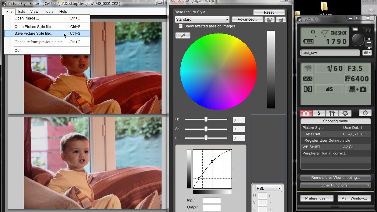The width and height of the screenshot is (377, 212).
Task: Click the movie camera icon in EOS 7D
Action: pyautogui.click(x=308, y=69)
